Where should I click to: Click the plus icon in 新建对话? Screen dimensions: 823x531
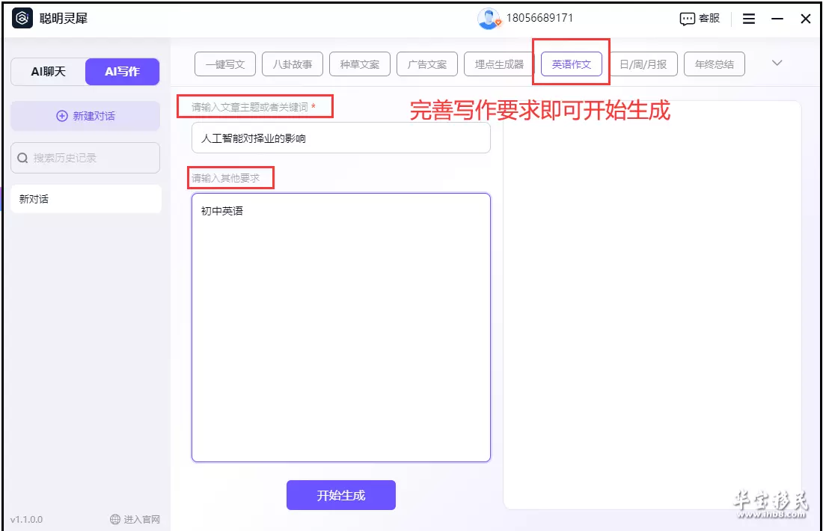point(62,116)
